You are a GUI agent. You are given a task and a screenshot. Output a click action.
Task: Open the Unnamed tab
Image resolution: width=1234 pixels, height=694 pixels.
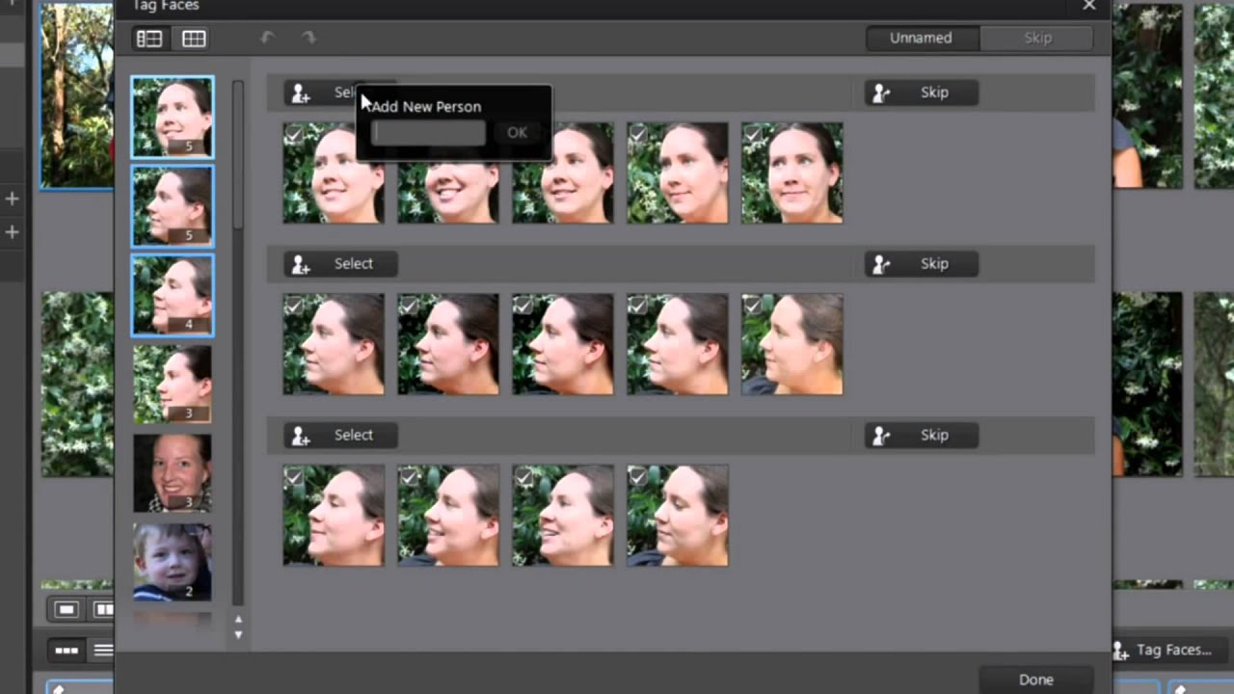[x=922, y=38]
